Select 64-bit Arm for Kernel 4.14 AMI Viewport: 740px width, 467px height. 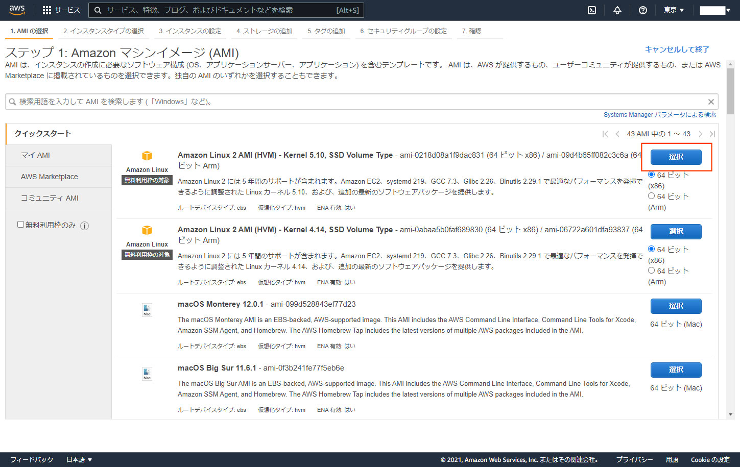651,271
